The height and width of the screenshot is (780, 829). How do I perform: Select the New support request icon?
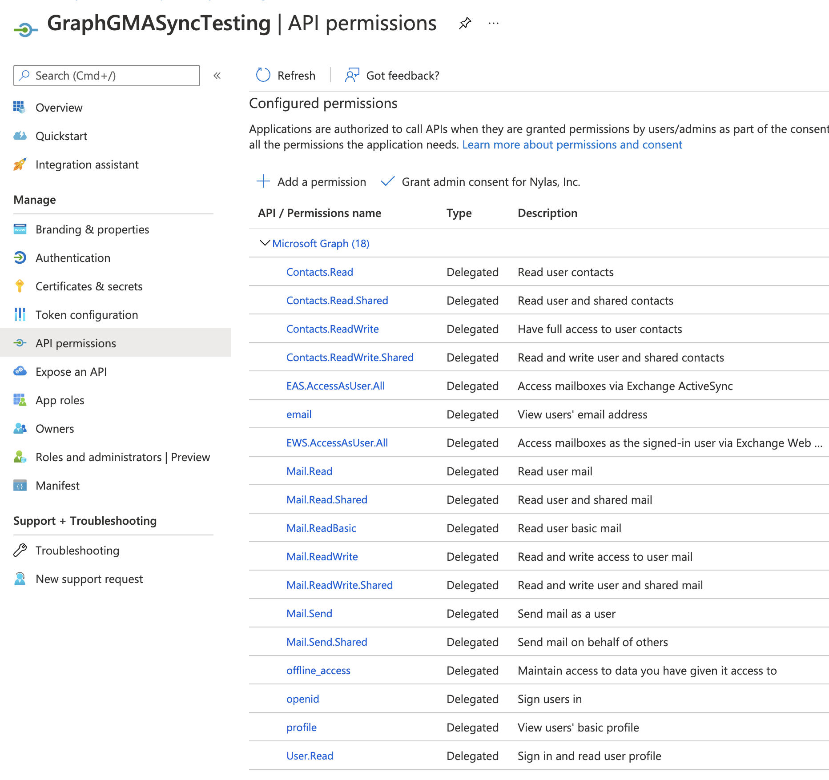click(x=20, y=579)
